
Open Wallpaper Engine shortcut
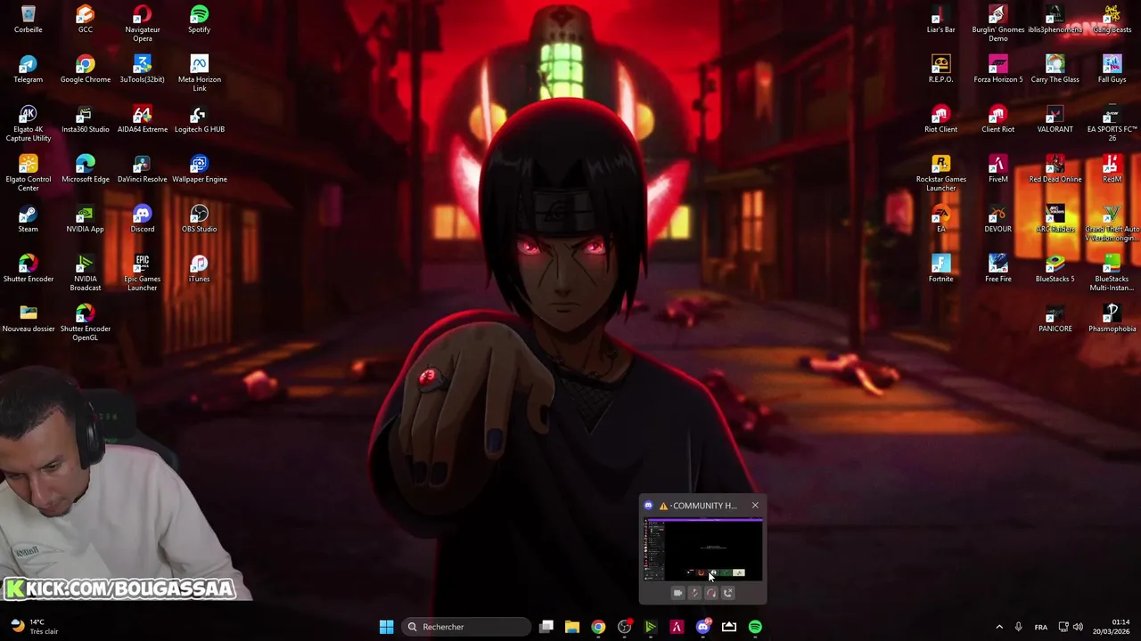point(199,169)
